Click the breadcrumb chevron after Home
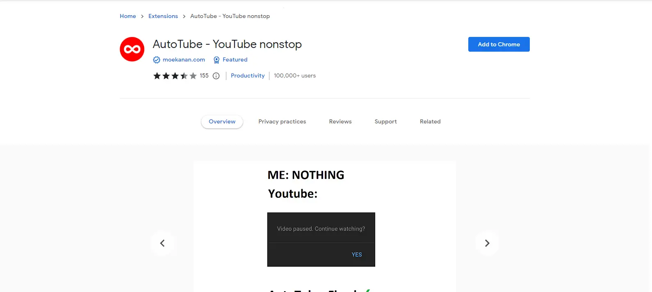 tap(142, 16)
